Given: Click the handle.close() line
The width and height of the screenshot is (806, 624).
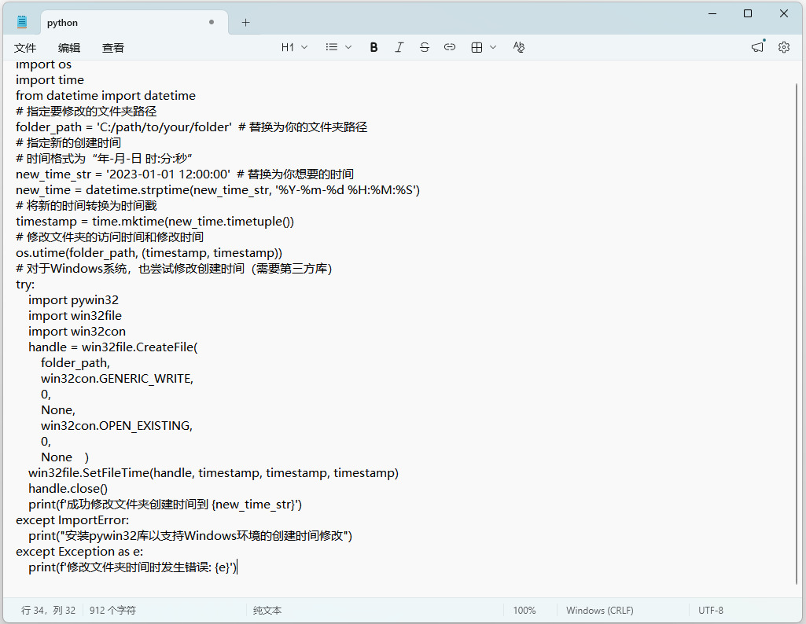Looking at the screenshot, I should point(68,489).
